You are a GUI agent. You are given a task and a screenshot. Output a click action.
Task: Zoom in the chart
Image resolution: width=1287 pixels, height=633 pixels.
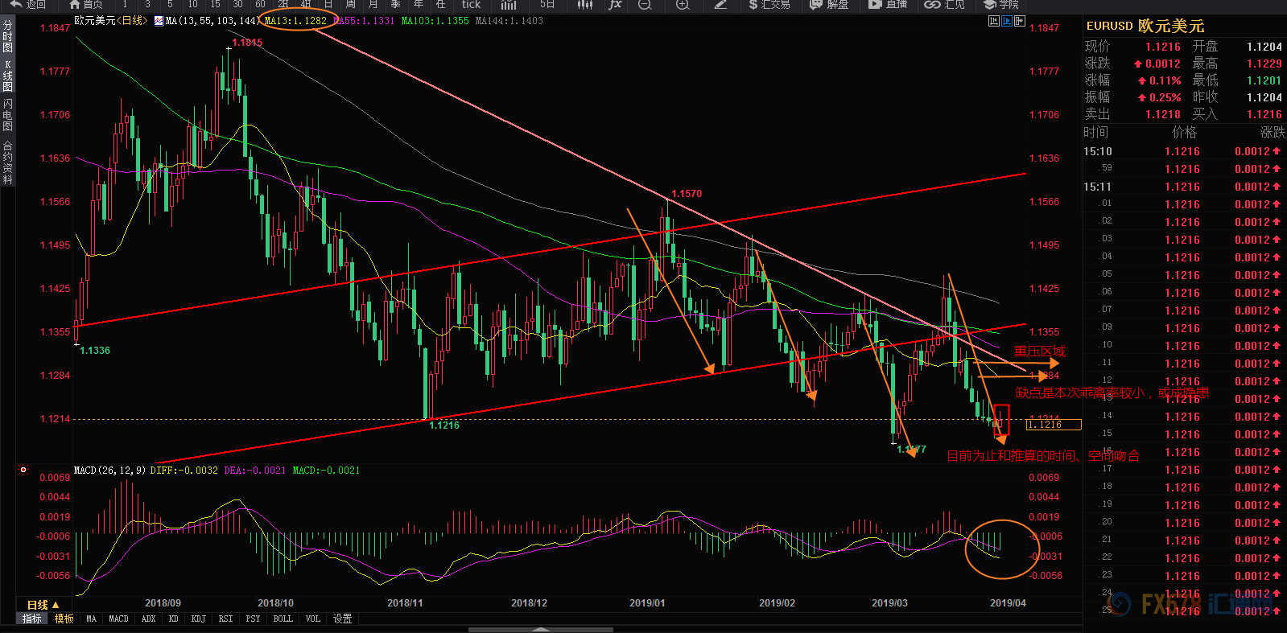point(683,4)
